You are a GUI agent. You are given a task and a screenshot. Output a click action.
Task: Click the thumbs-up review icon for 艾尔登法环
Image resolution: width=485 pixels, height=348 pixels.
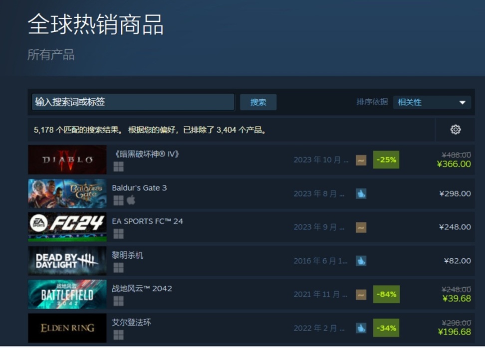361,328
